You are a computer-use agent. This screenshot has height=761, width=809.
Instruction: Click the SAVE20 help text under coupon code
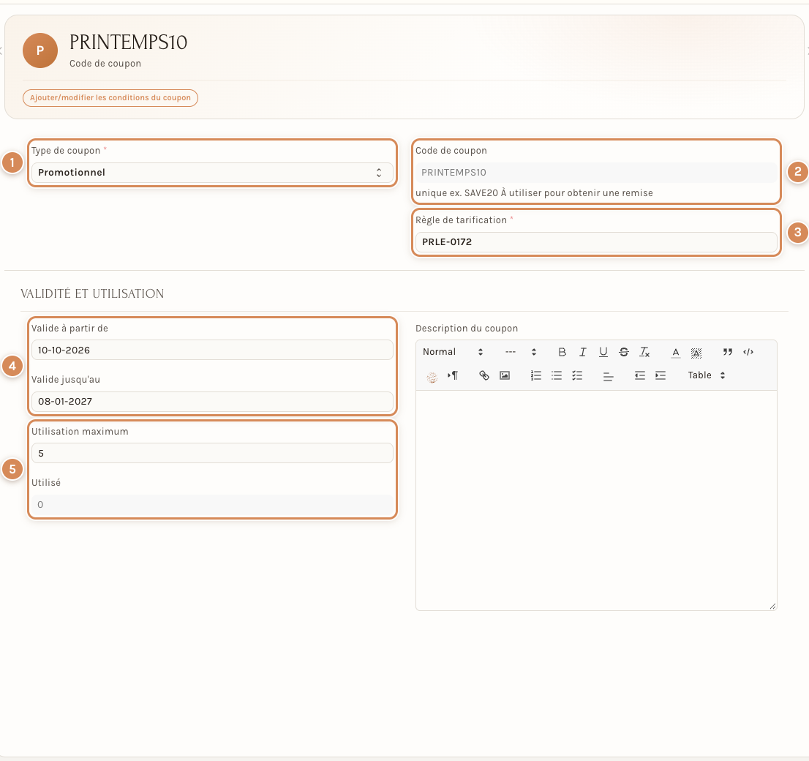534,193
